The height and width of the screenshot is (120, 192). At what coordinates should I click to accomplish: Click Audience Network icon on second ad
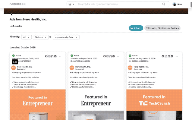click(x=110, y=56)
